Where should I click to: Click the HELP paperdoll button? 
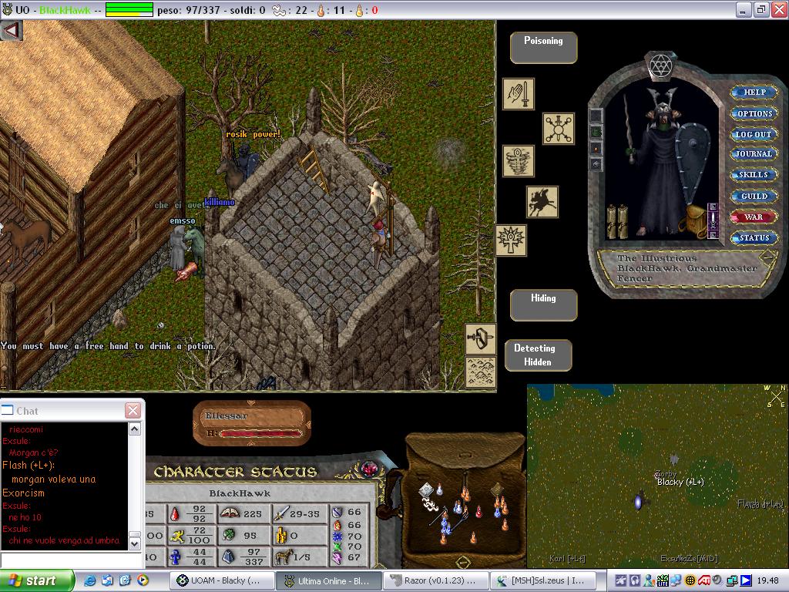coord(754,92)
